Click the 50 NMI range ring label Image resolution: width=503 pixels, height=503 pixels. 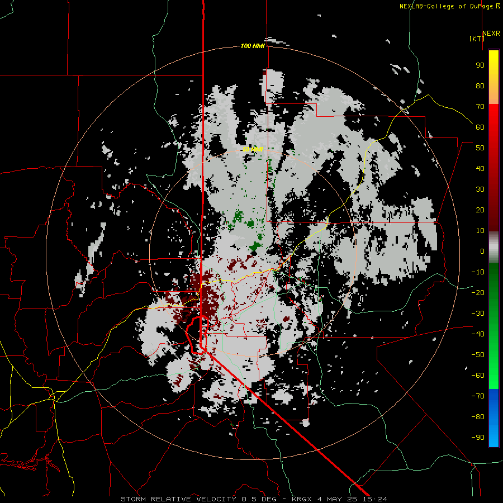click(x=253, y=149)
